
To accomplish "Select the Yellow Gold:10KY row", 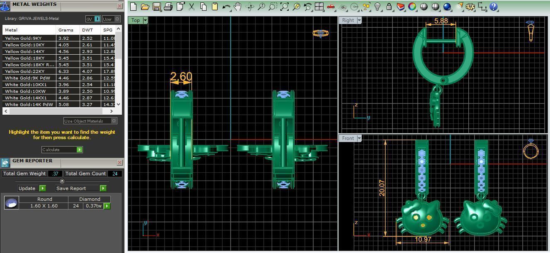I will (60, 45).
